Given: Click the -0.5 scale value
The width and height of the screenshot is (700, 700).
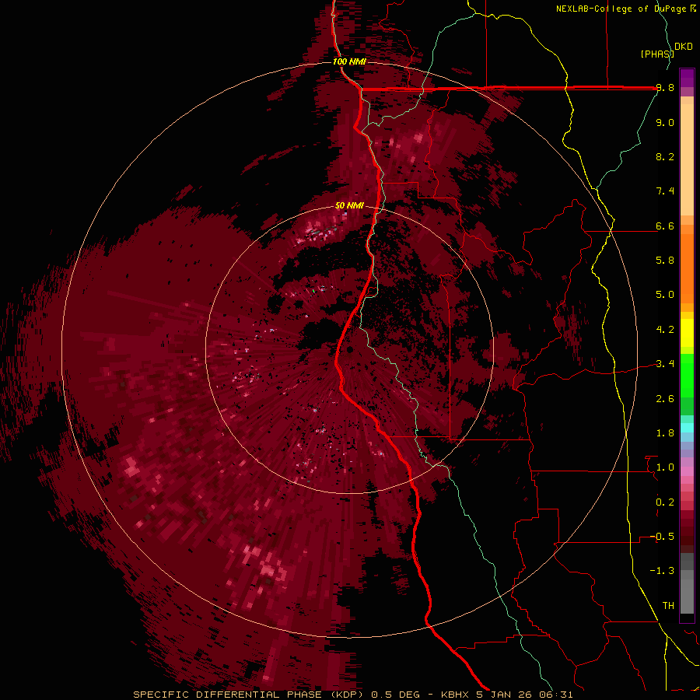Looking at the screenshot, I should (x=662, y=537).
